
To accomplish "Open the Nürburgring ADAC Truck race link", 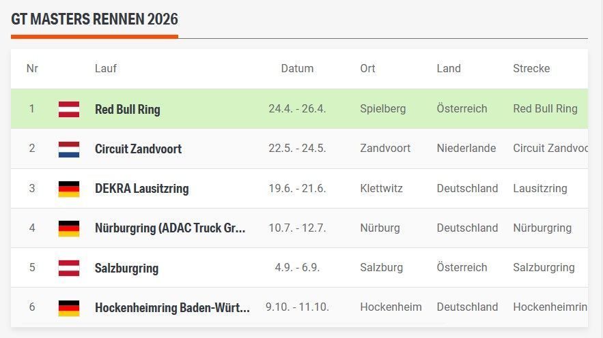I will [x=170, y=228].
